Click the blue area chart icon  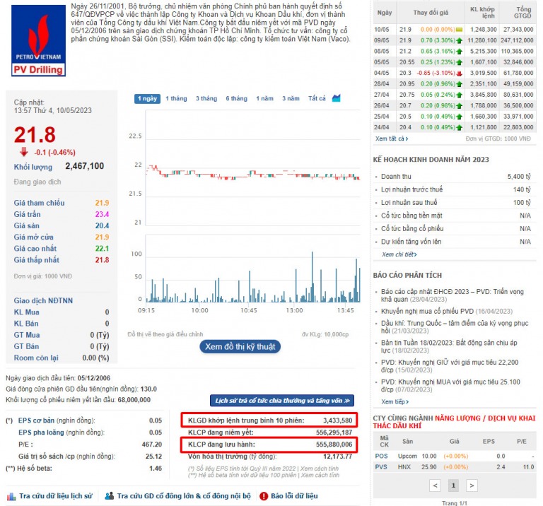(337, 98)
